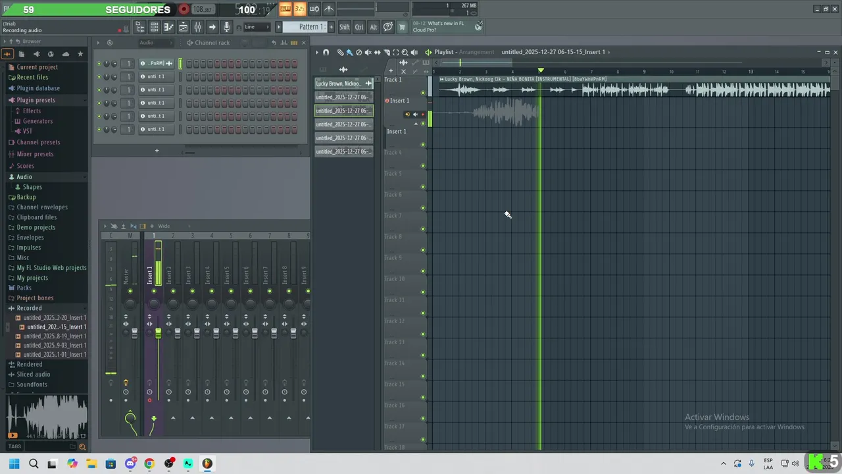This screenshot has height=474, width=842.
Task: Mute the Master mixer track
Action: click(130, 291)
